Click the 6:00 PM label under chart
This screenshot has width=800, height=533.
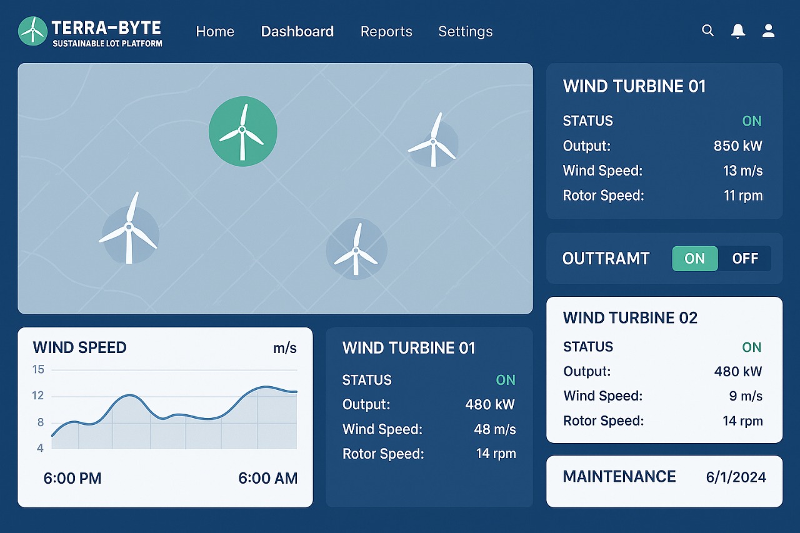[x=72, y=479]
